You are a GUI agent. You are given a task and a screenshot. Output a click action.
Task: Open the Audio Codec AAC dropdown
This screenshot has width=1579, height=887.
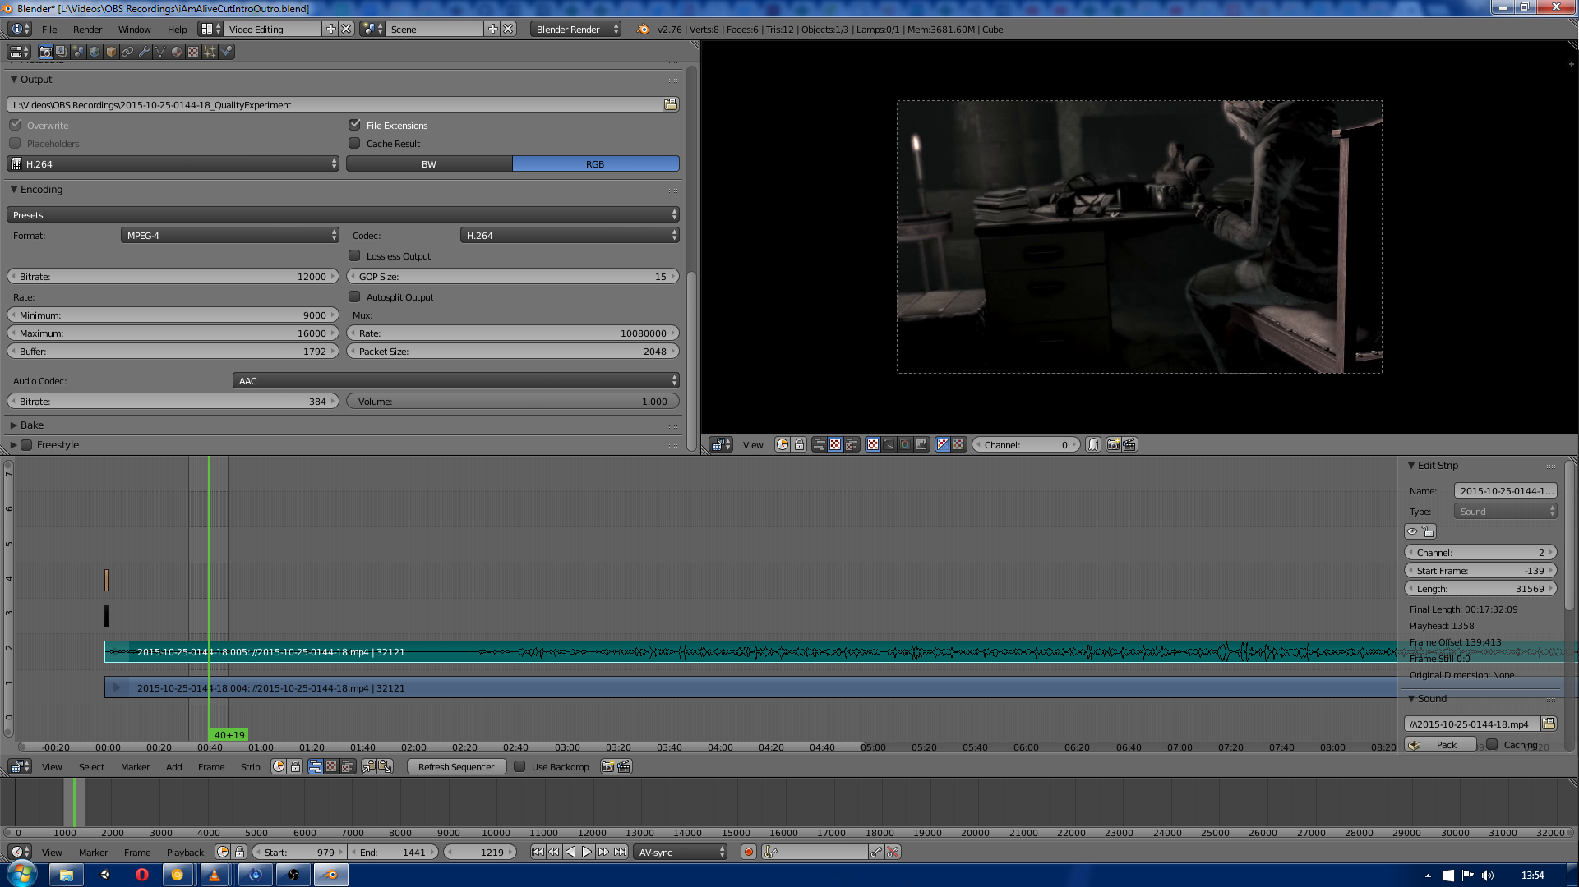coord(456,380)
